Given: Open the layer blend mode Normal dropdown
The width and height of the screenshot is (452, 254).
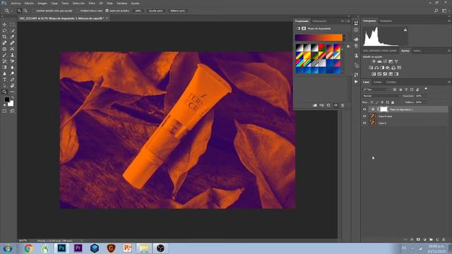Looking at the screenshot, I should click(x=381, y=96).
